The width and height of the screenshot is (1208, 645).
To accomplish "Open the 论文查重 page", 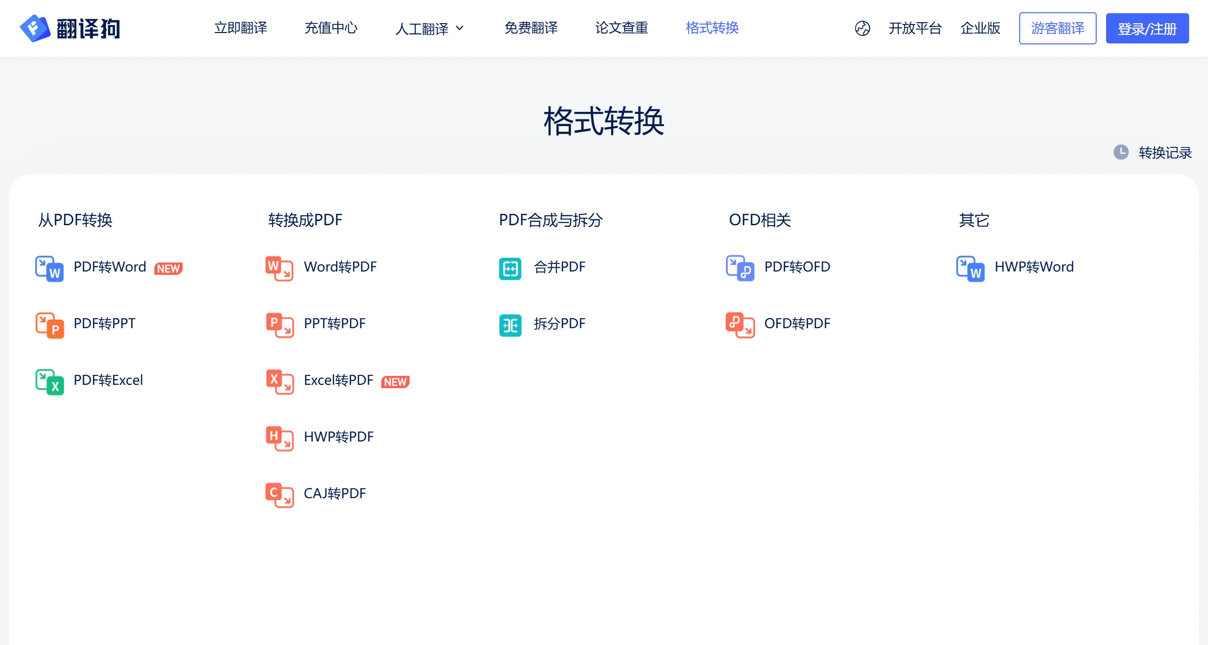I will point(622,28).
